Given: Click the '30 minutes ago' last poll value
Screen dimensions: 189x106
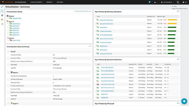Looking at the screenshot, I should (x=58, y=99).
